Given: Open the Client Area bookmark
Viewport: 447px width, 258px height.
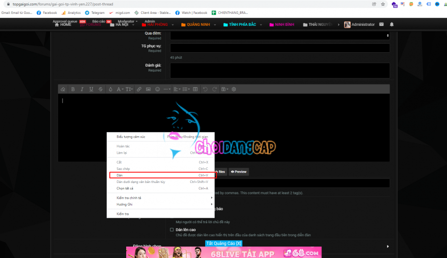Looking at the screenshot, I should point(152,12).
